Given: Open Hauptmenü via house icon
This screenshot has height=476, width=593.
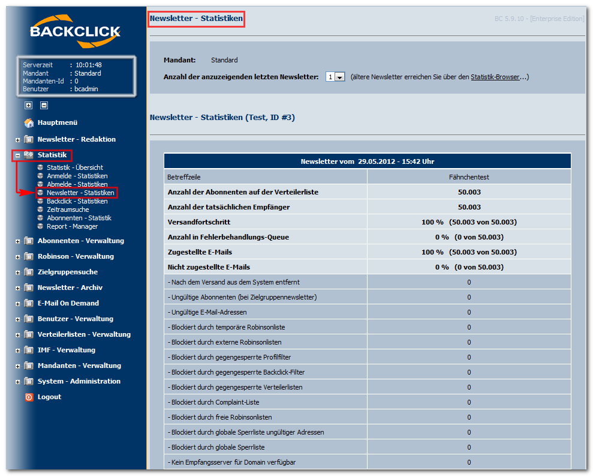Looking at the screenshot, I should [x=29, y=122].
